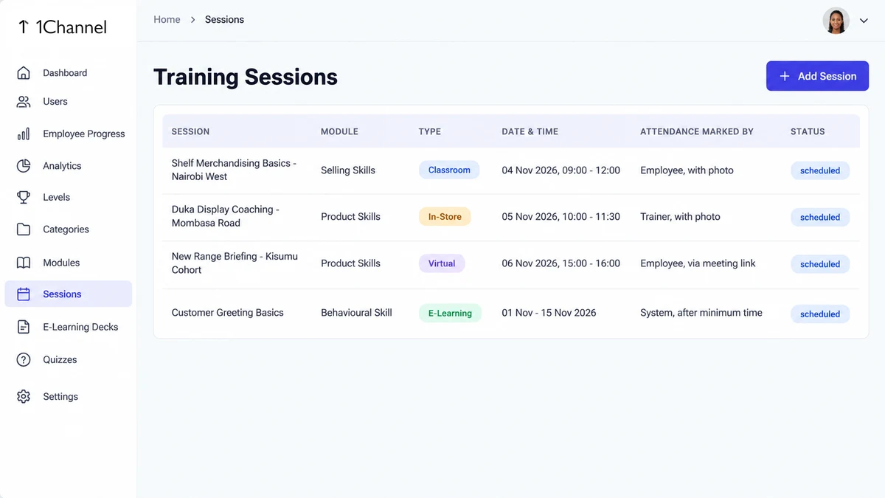This screenshot has width=885, height=498.
Task: Open the Settings sidebar label
Action: 60,397
